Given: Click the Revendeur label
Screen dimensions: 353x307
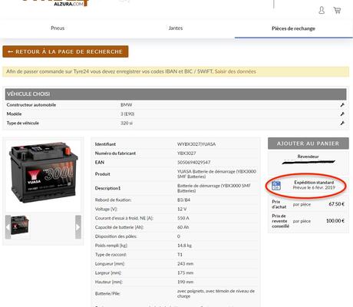Looking at the screenshot, I should tap(308, 157).
